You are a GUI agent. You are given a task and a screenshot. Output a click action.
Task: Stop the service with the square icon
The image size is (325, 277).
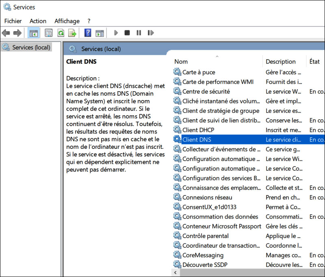pyautogui.click(x=127, y=33)
